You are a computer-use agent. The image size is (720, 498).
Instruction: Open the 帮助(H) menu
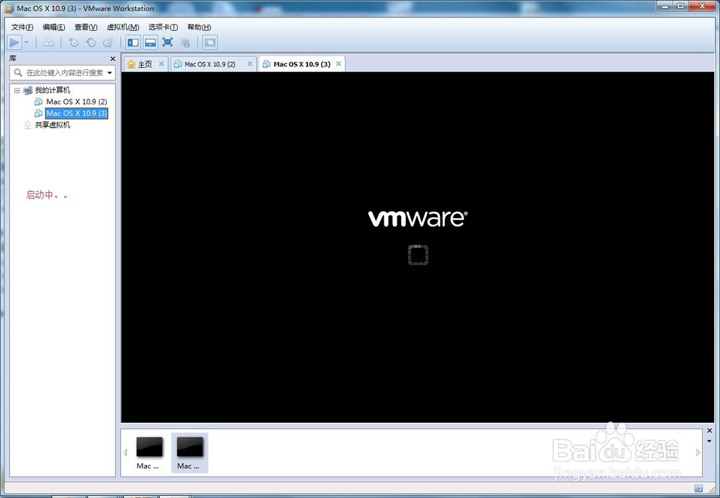[x=199, y=27]
